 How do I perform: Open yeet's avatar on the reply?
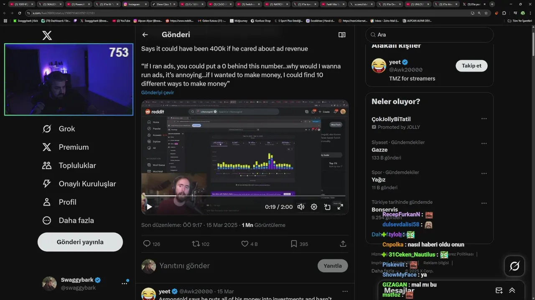point(149,294)
